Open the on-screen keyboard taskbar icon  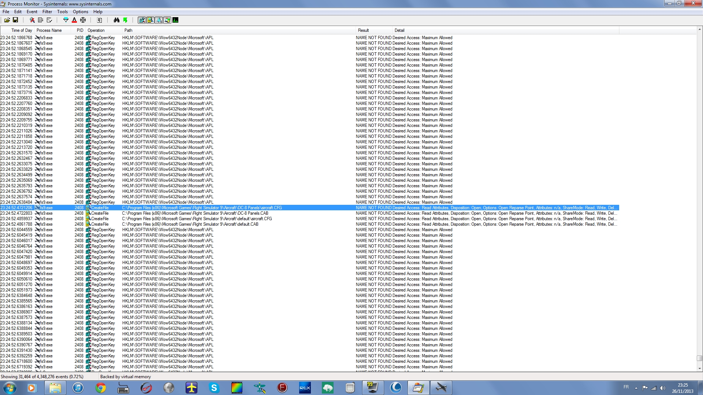(x=123, y=388)
